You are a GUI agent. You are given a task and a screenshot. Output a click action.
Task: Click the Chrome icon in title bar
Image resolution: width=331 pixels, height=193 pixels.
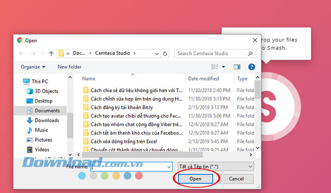click(x=20, y=40)
